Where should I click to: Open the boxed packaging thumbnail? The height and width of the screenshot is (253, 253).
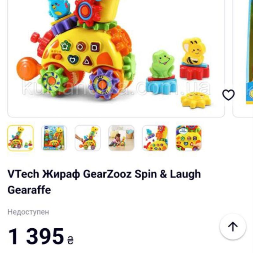point(54,138)
